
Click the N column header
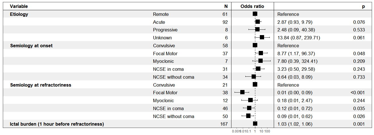tap(226, 6)
